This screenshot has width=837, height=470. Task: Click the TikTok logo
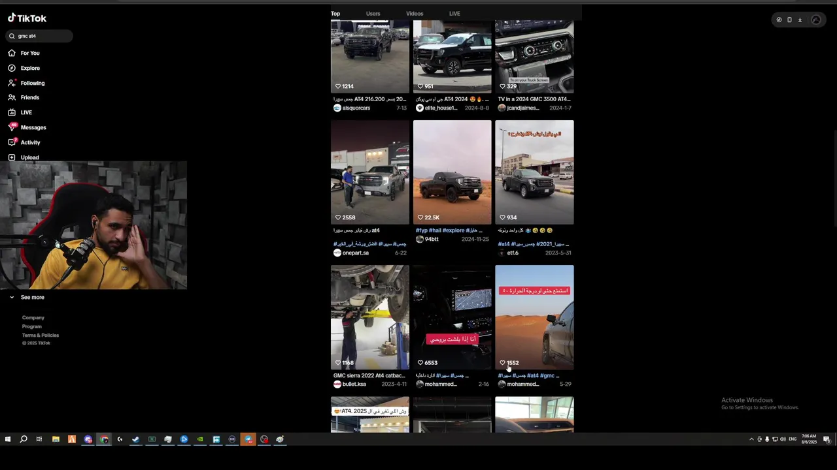pos(27,18)
